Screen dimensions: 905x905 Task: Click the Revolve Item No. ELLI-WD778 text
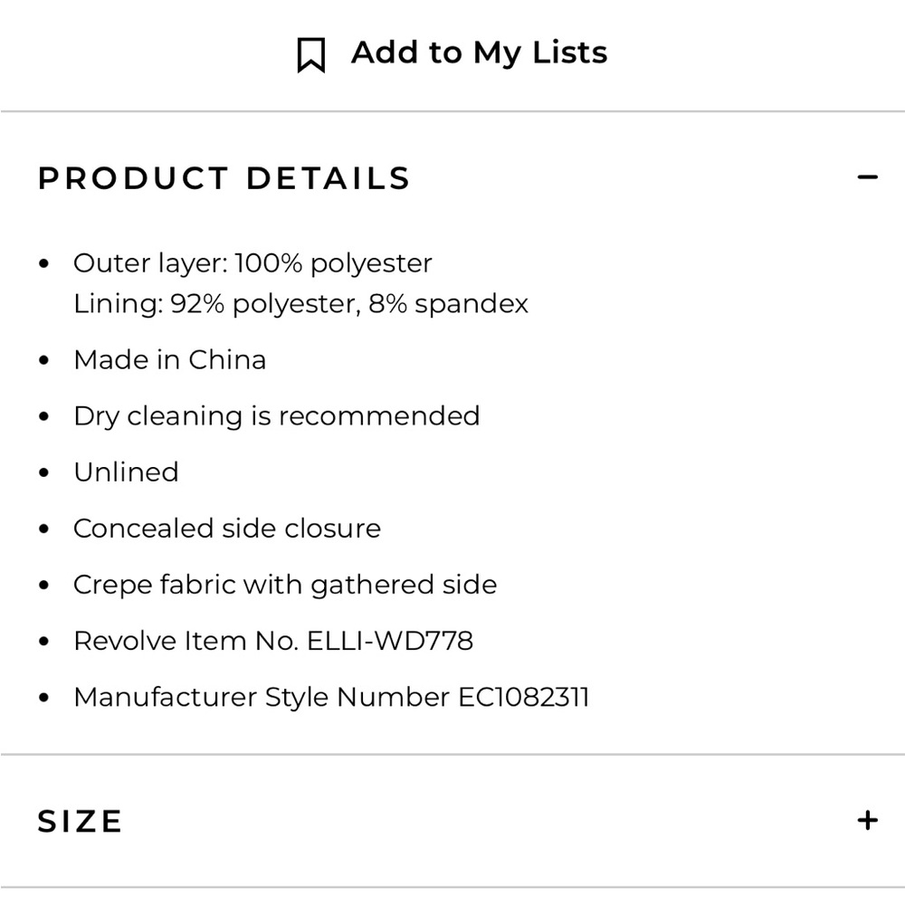click(x=273, y=641)
